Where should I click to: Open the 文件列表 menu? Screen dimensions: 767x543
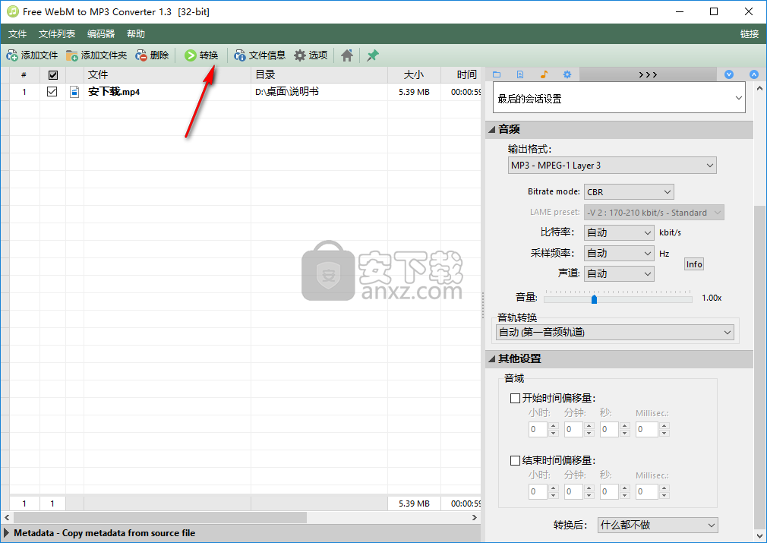(x=57, y=33)
